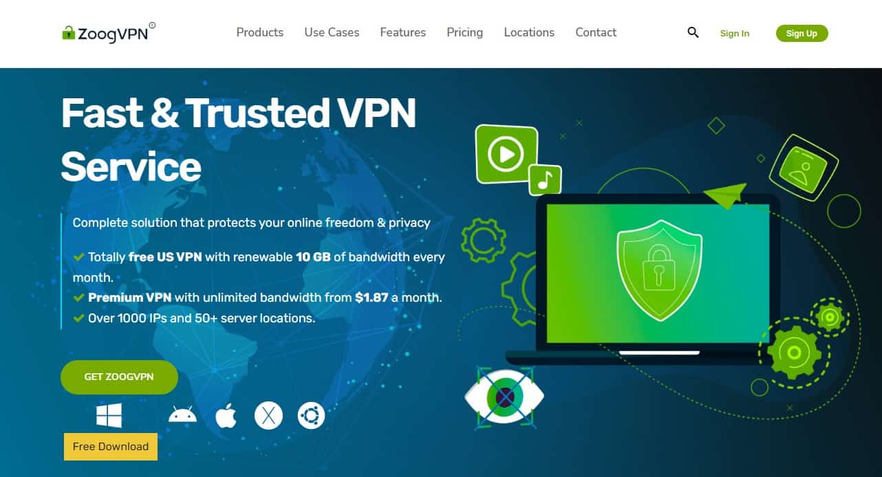The height and width of the screenshot is (477, 882).
Task: Open the Features menu item
Action: 402,32
